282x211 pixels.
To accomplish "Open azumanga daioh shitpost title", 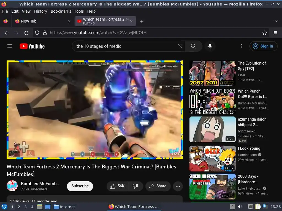I will pos(252,122).
